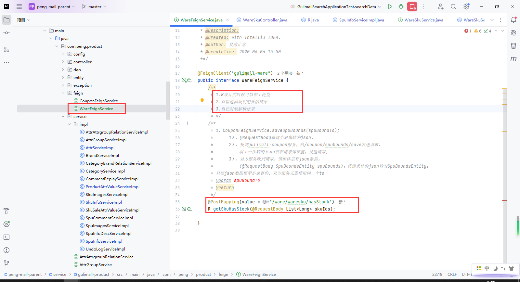Start debugging with the bug icon
Screen dimensions: 520x282
(401, 6)
